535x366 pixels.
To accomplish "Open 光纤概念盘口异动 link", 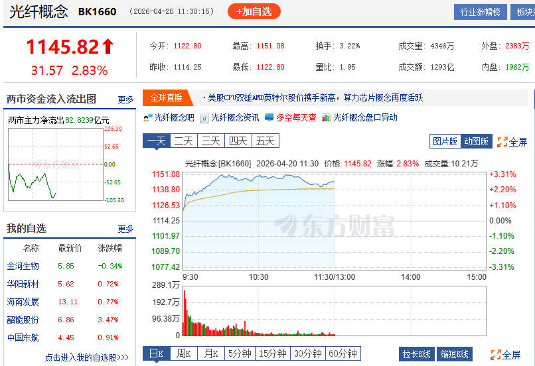I will point(366,118).
